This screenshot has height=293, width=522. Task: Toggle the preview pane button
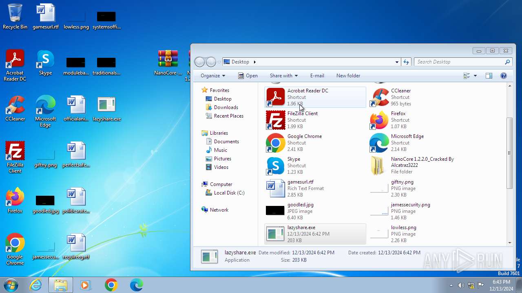click(489, 76)
